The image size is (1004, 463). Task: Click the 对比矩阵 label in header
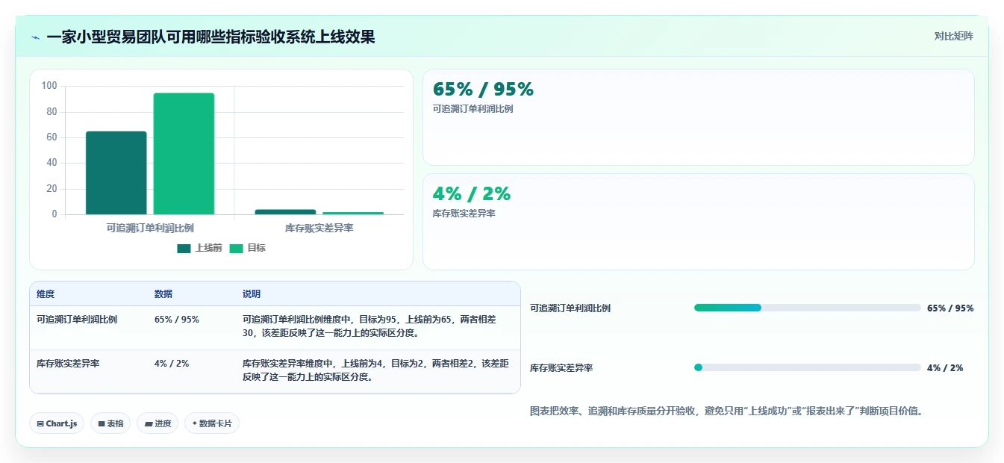tap(953, 36)
